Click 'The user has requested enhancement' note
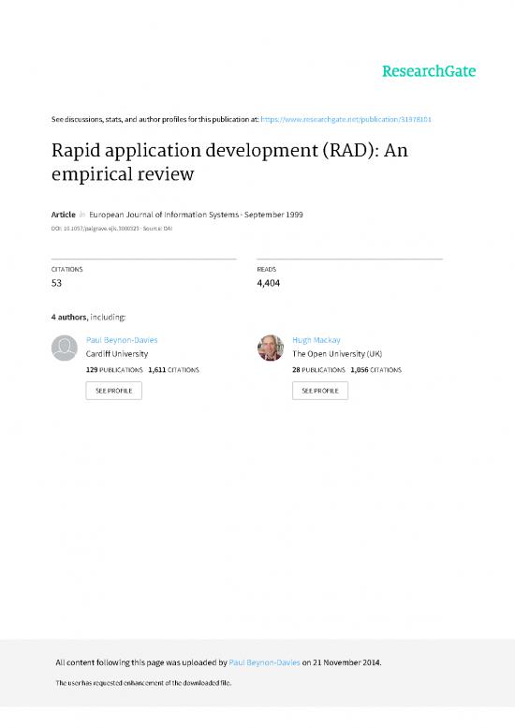Viewport: 515px width, 728px height. click(143, 683)
